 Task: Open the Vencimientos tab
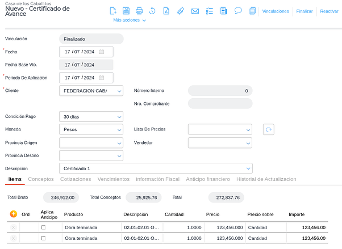[x=113, y=179]
